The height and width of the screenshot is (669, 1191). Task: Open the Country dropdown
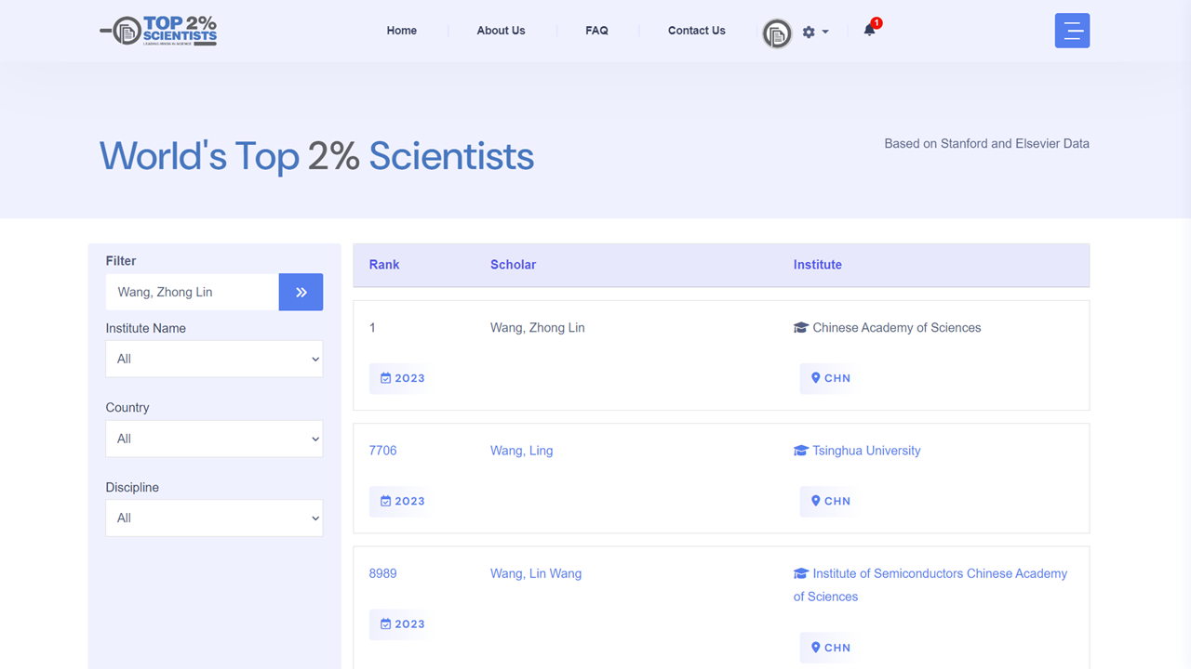214,439
